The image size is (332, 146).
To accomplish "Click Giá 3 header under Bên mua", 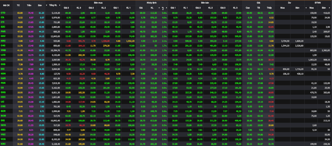I will tap(66, 8).
